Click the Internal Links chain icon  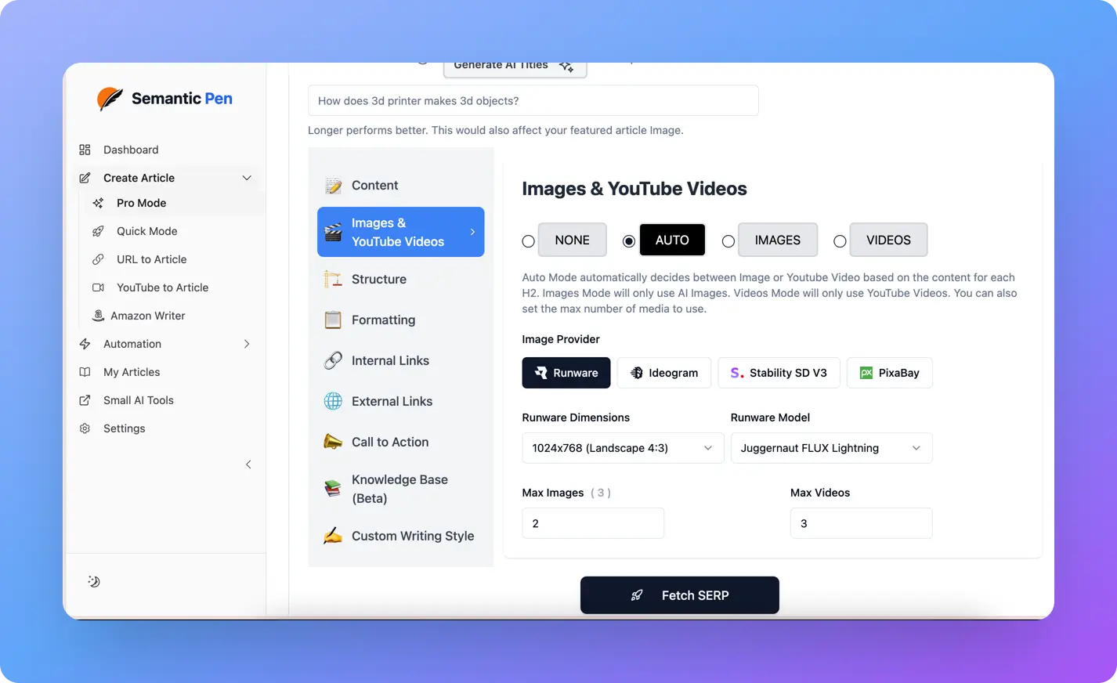pos(333,361)
